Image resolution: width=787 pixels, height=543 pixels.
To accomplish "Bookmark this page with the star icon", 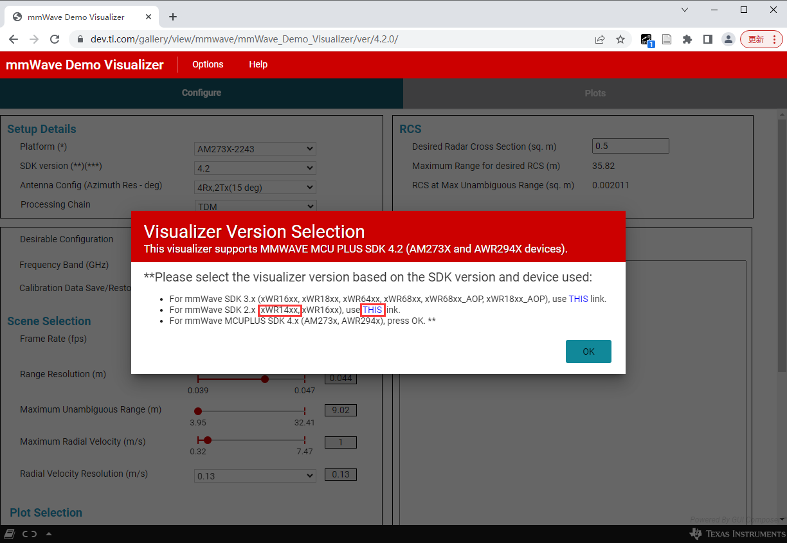I will [620, 39].
